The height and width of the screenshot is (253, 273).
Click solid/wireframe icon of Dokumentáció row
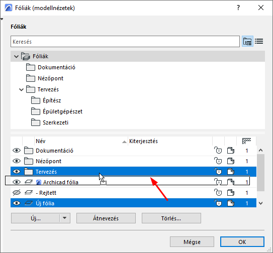tap(231, 151)
